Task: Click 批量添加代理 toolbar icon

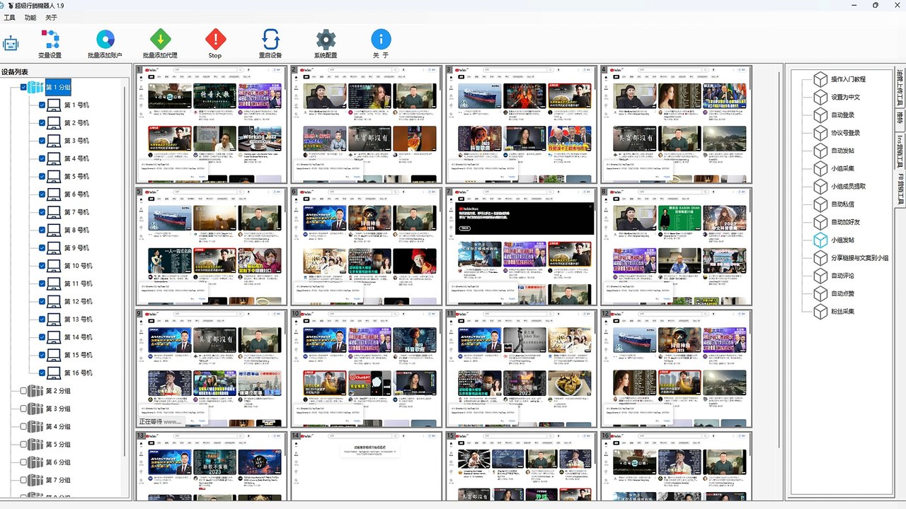Action: pos(160,39)
